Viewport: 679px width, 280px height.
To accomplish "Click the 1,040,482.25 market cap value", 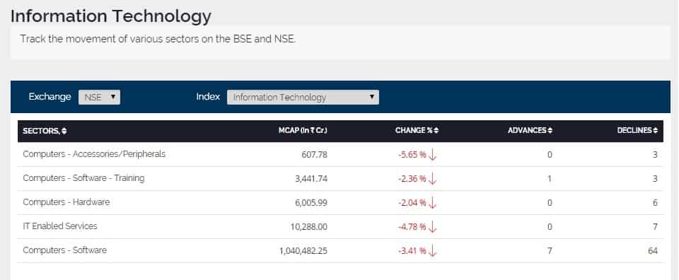I will tap(303, 251).
